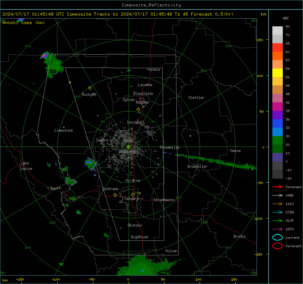This screenshot has height=284, width=303.
Task: Click the Okotoks city label
Action: coord(135,225)
